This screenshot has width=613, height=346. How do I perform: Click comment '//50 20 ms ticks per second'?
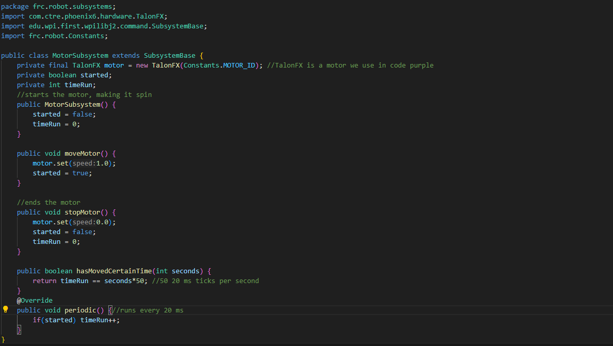(205, 281)
